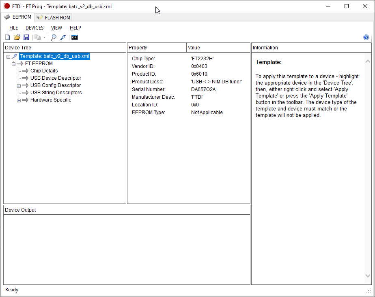Click the 0x6010 product ID value
Image resolution: width=375 pixels, height=297 pixels.
click(x=199, y=74)
